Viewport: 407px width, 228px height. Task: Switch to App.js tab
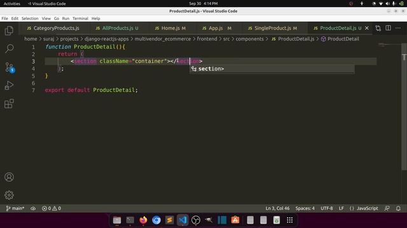pos(217,28)
